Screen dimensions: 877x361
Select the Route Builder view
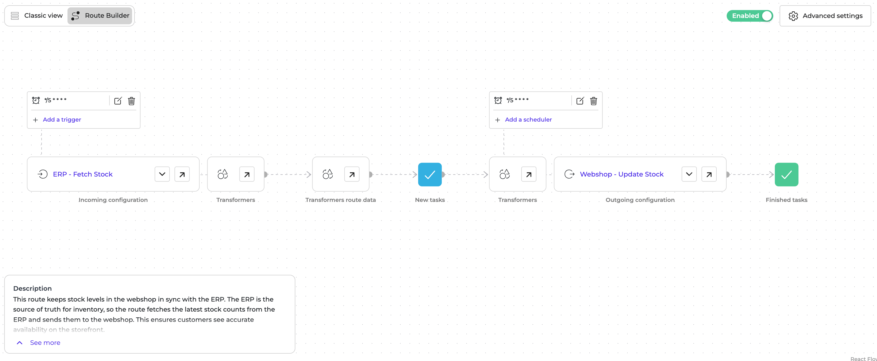100,16
